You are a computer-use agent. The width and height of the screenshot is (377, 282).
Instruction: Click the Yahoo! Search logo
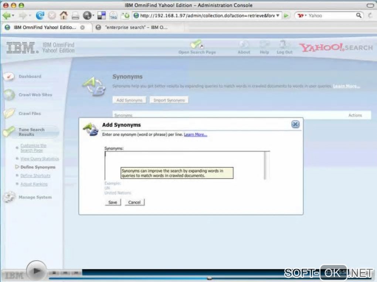[336, 48]
